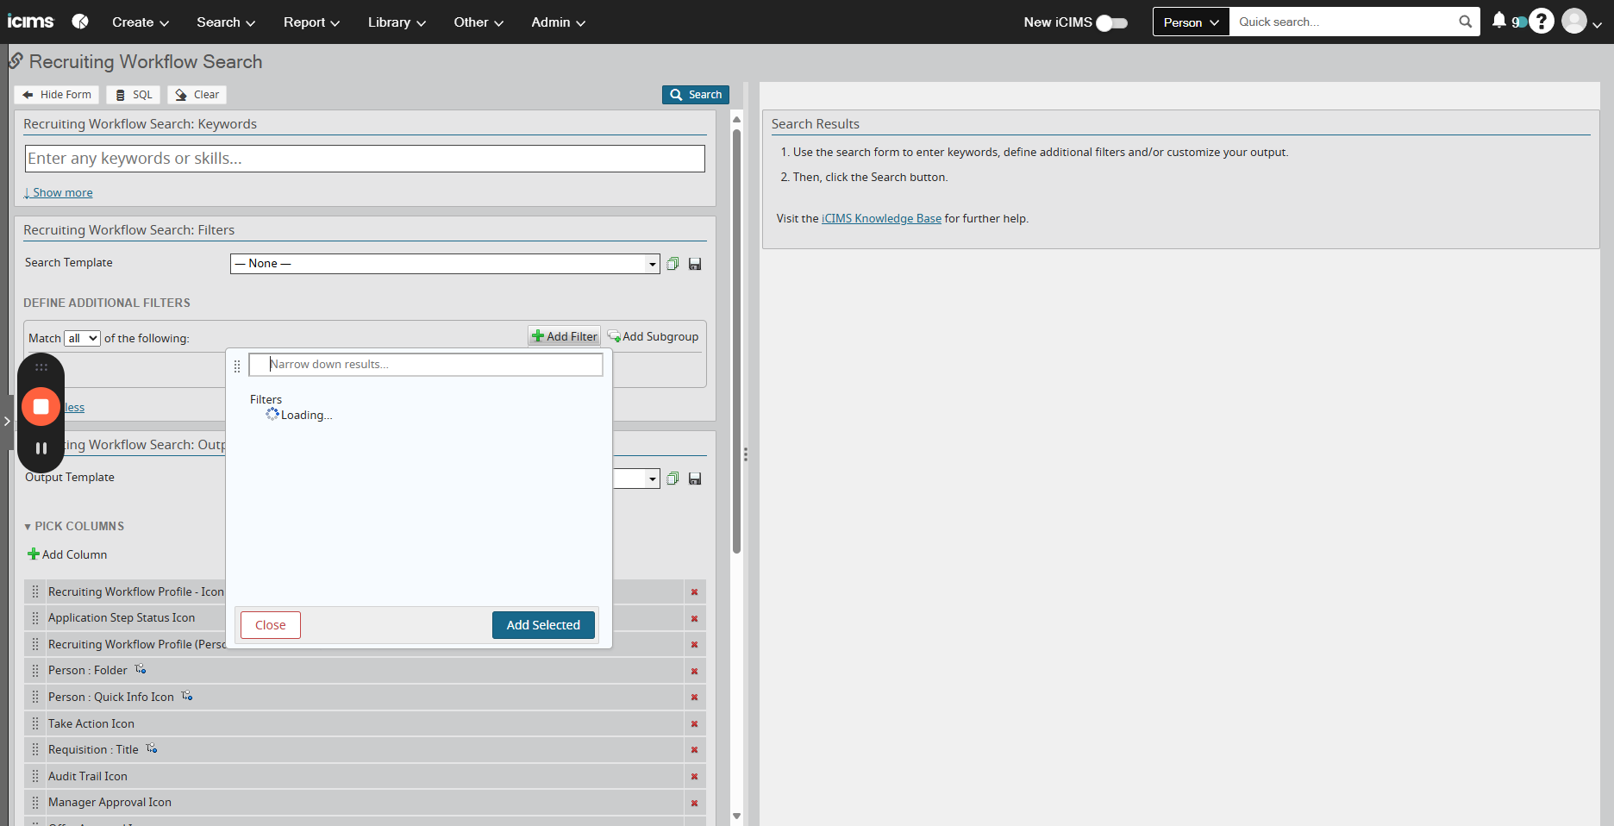This screenshot has width=1614, height=826.
Task: Copy search template using duplicate icon
Action: point(673,264)
